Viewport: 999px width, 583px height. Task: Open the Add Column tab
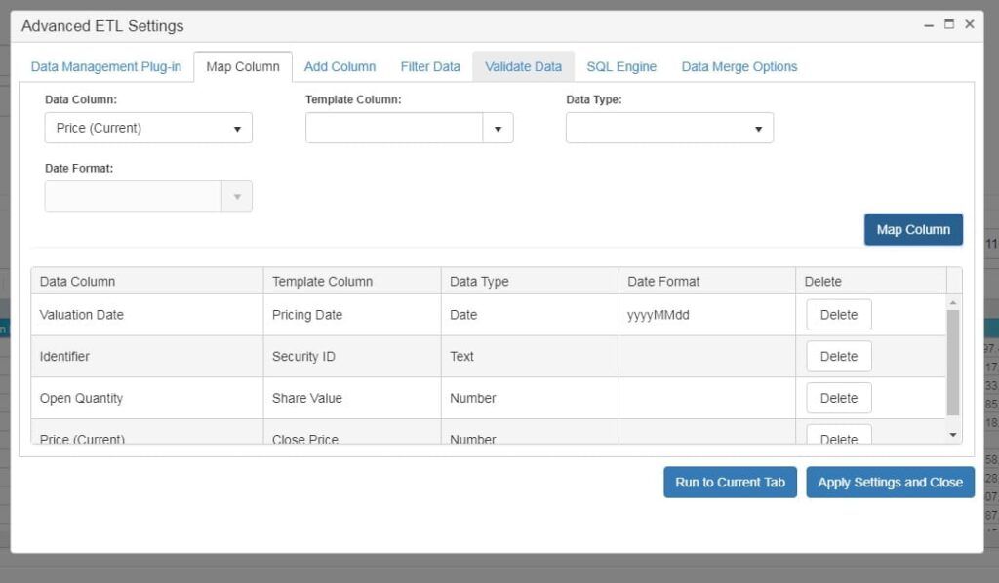(340, 67)
